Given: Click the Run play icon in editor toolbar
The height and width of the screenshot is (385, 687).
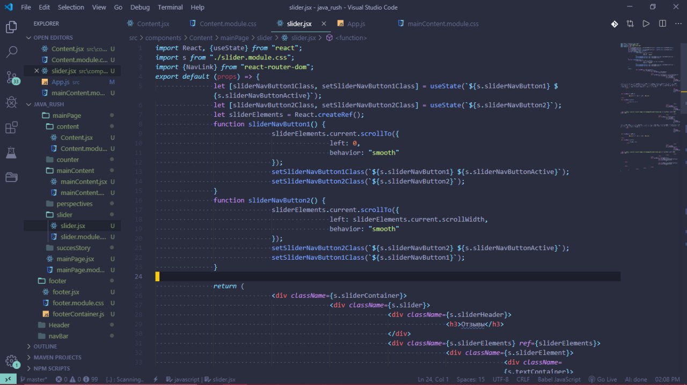Looking at the screenshot, I should [x=646, y=24].
